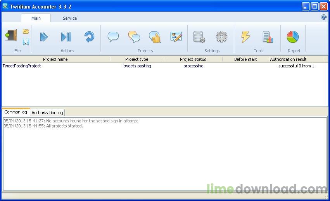Open the Authorization log tab

coord(47,113)
